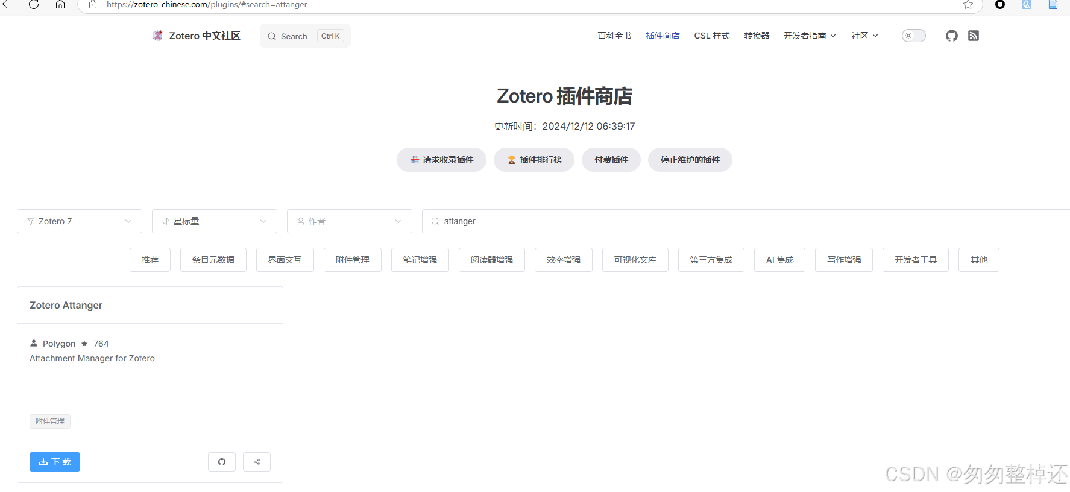Screen dimensions: 1070x492
Task: Open the RSS feed icon
Action: (x=974, y=36)
